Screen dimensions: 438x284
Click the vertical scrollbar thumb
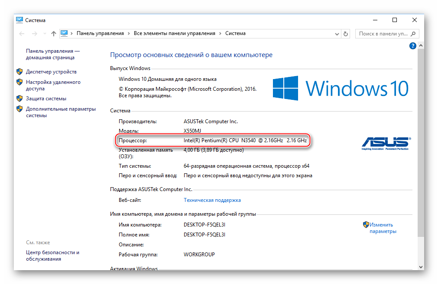click(x=421, y=143)
